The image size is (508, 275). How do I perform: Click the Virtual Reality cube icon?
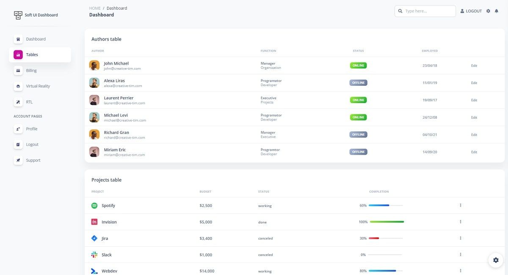pos(18,86)
